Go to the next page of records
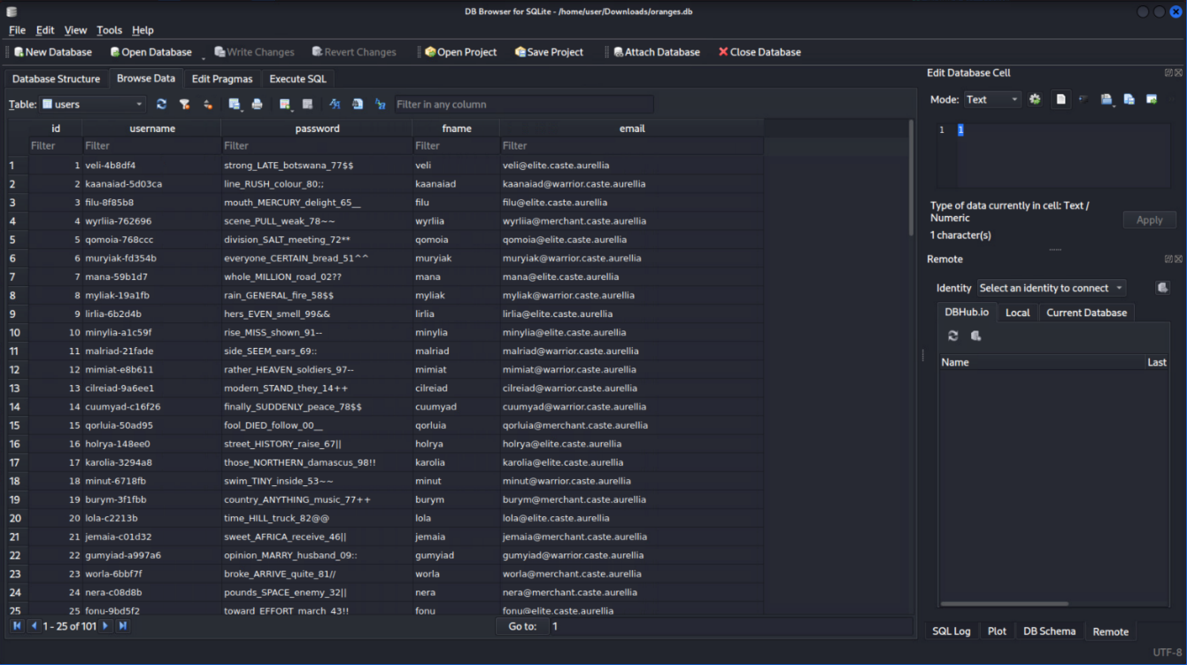The image size is (1187, 665). [x=105, y=626]
